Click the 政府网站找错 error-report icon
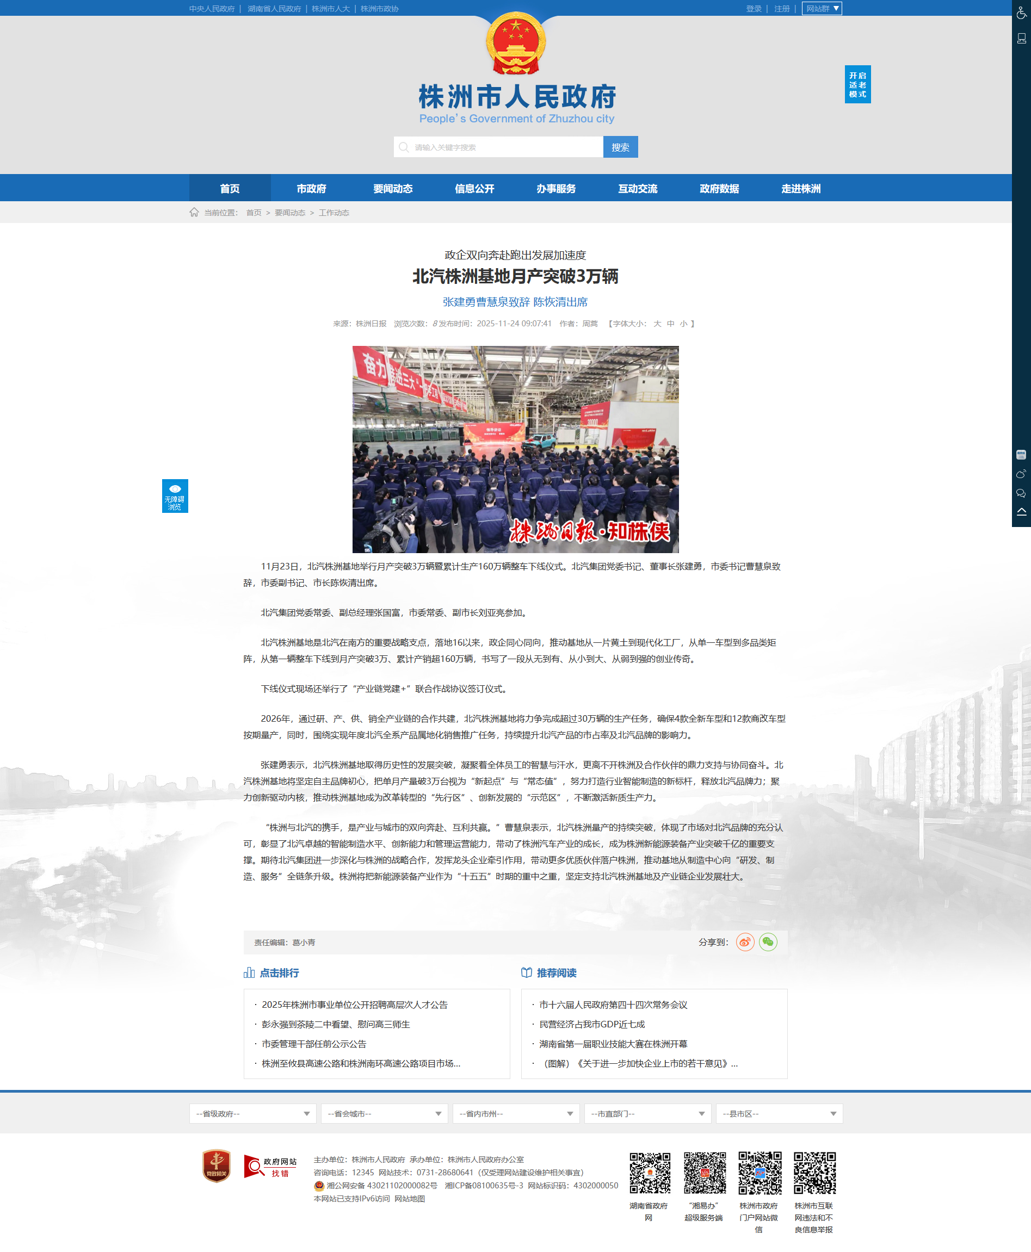1031x1252 pixels. point(270,1166)
